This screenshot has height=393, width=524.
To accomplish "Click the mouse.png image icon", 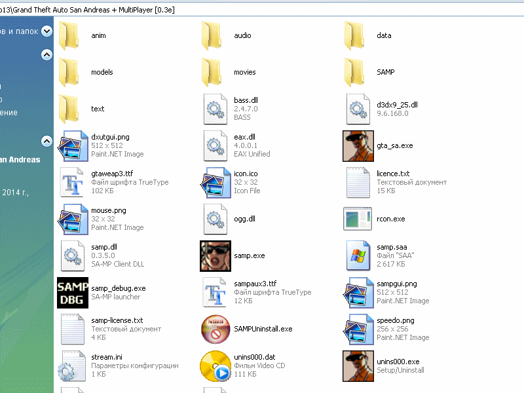I will [x=73, y=219].
